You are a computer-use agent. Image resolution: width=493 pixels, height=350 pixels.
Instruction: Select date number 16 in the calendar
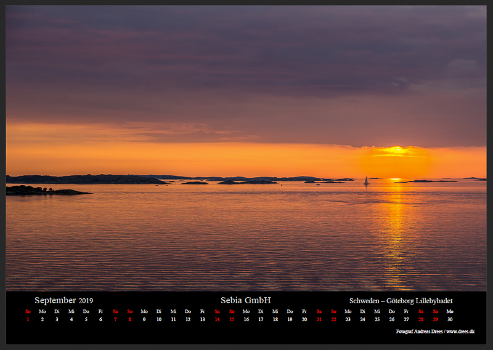pos(246,319)
